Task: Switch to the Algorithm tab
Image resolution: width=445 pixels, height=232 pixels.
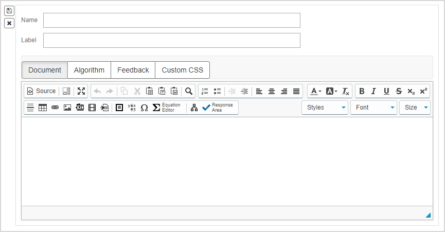Action: click(x=89, y=70)
